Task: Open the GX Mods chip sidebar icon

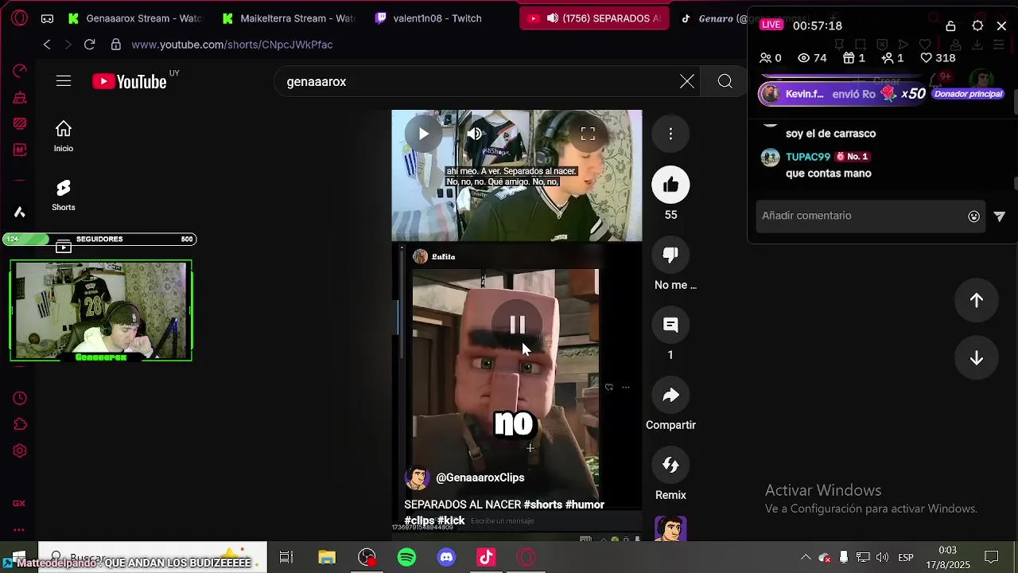Action: point(20,150)
